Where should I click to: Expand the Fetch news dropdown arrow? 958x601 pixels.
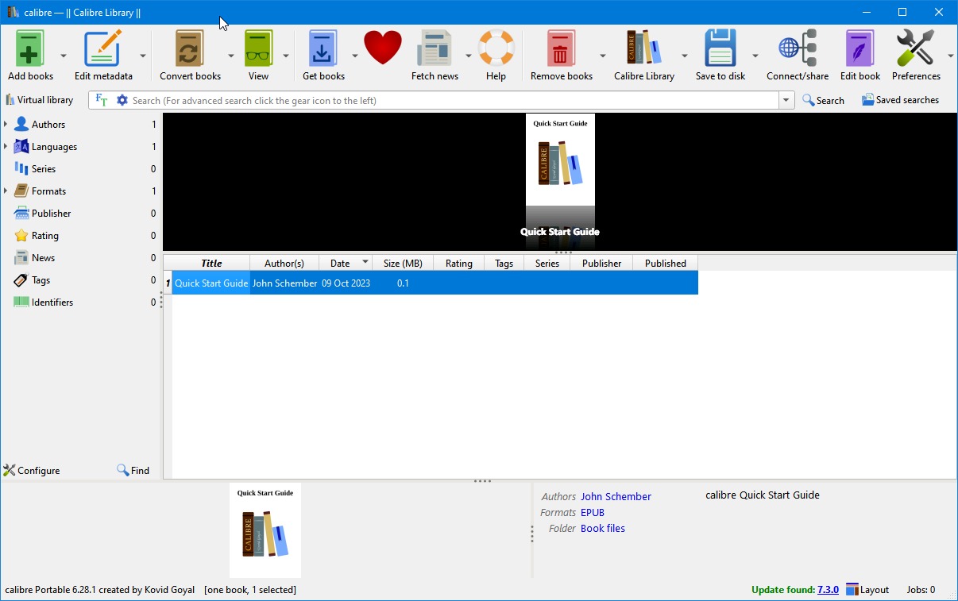point(469,56)
